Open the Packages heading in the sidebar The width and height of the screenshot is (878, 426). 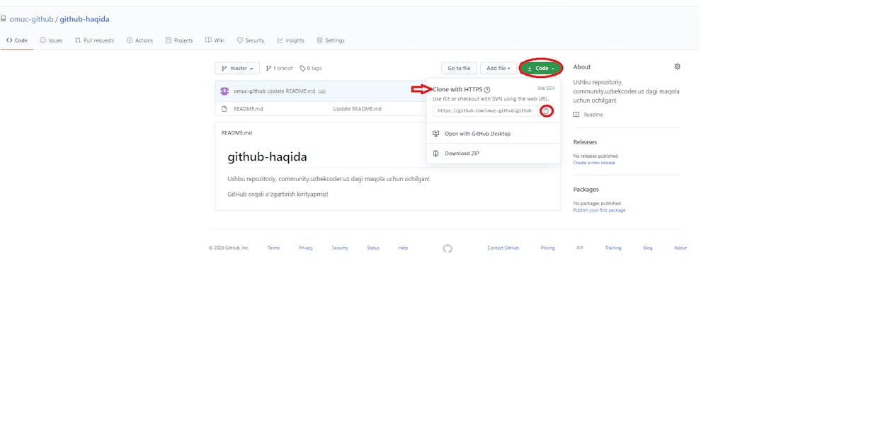[x=586, y=190]
